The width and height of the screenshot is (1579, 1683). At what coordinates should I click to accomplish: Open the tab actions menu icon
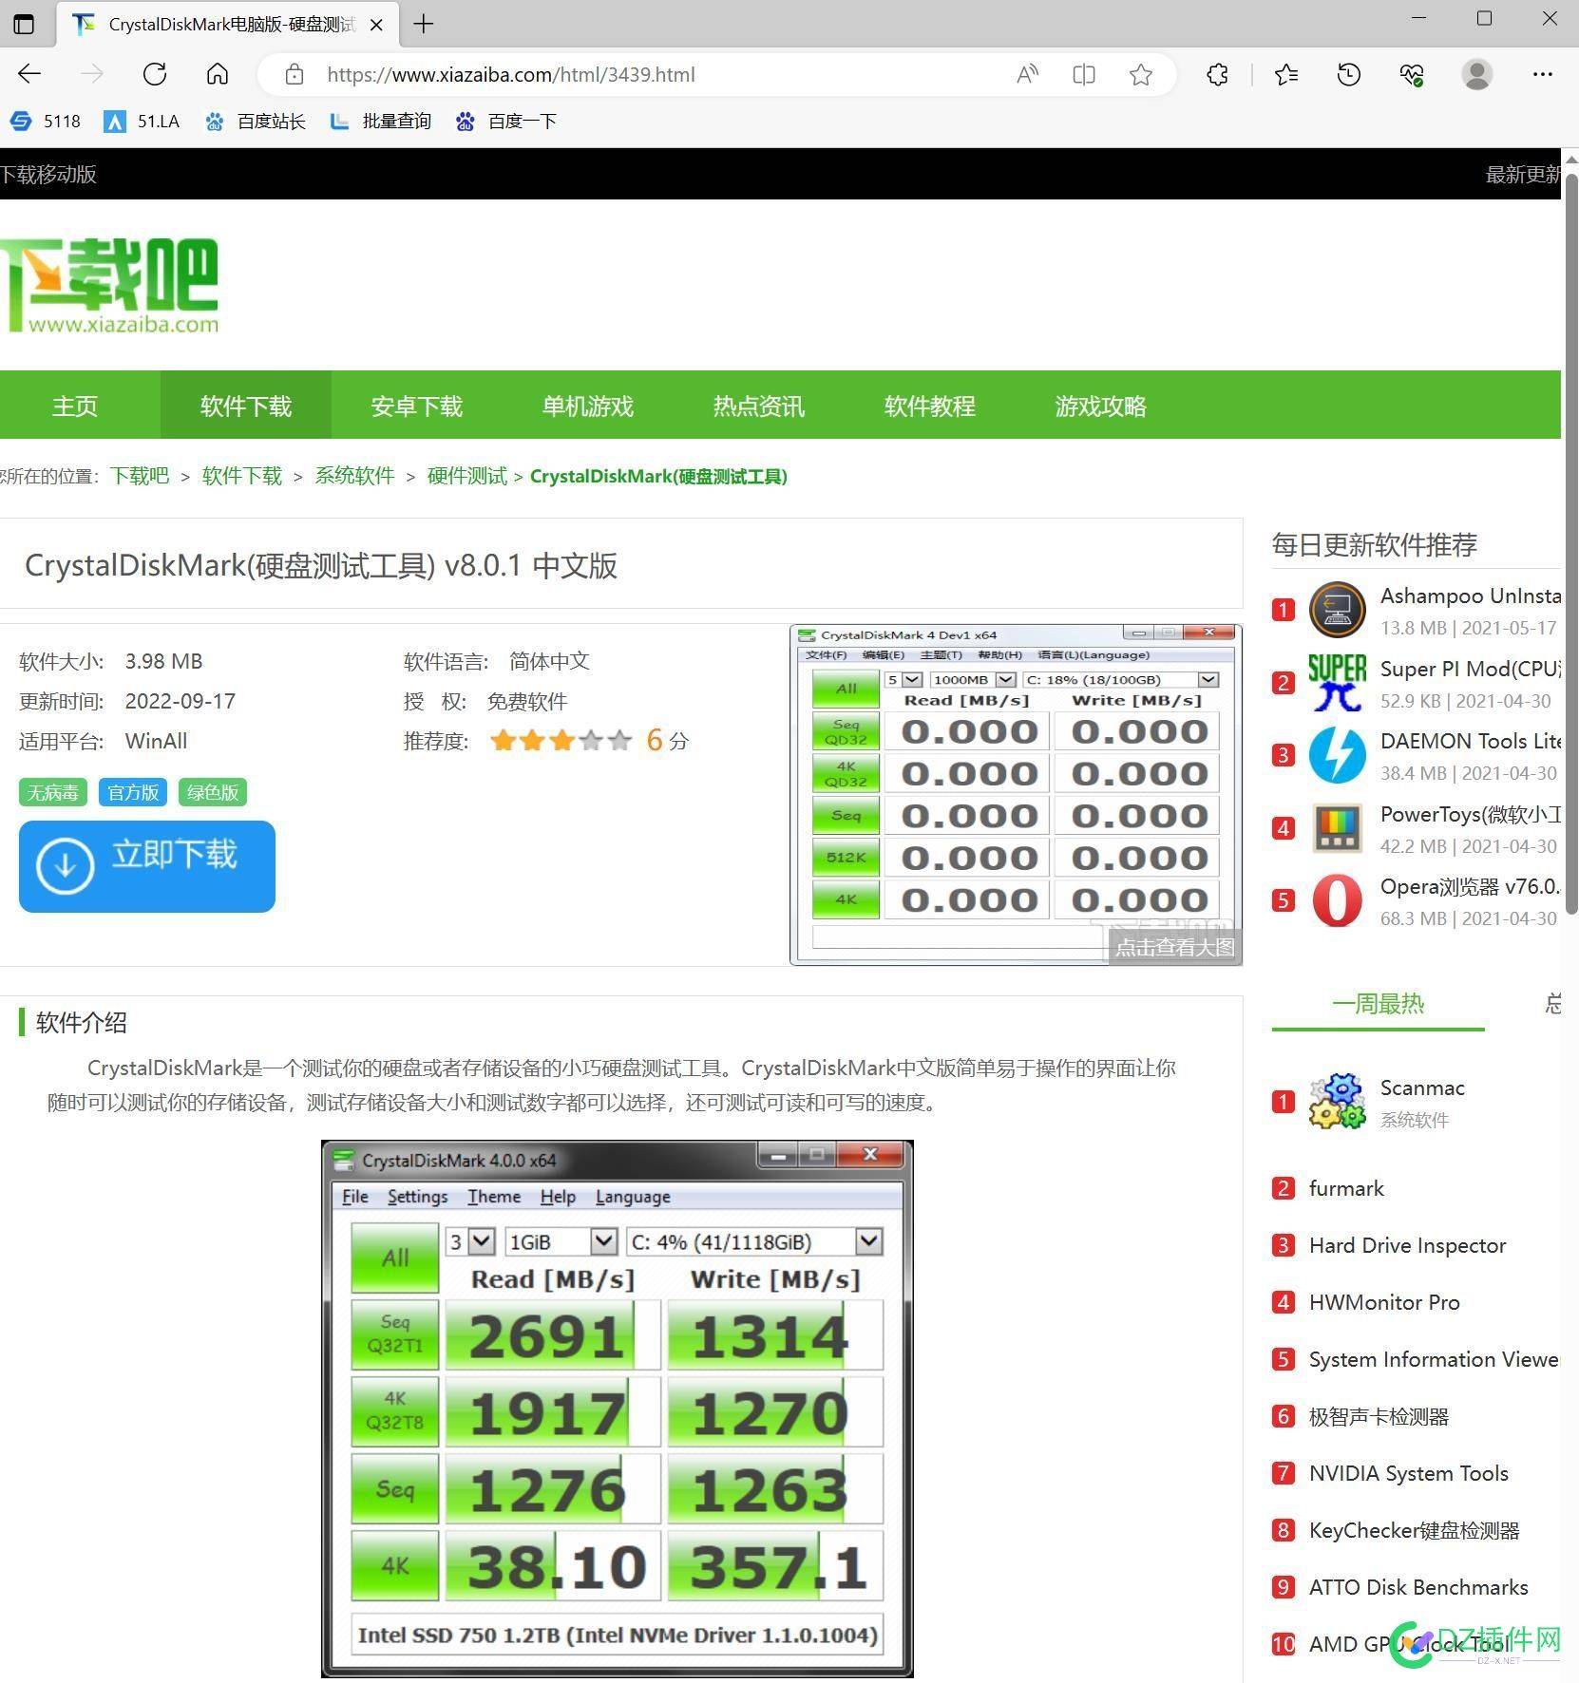(x=25, y=24)
